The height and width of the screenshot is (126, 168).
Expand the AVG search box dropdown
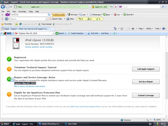(54, 33)
